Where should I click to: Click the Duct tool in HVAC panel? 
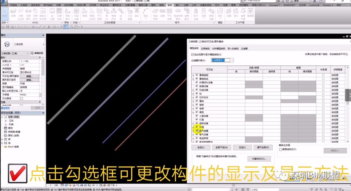[13, 14]
